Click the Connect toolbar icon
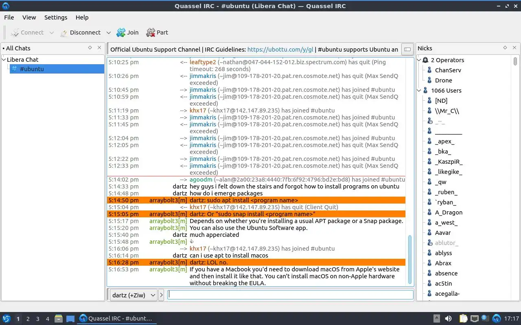 (15, 32)
